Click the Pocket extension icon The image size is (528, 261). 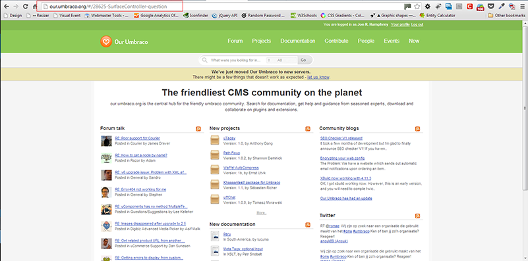point(491,7)
